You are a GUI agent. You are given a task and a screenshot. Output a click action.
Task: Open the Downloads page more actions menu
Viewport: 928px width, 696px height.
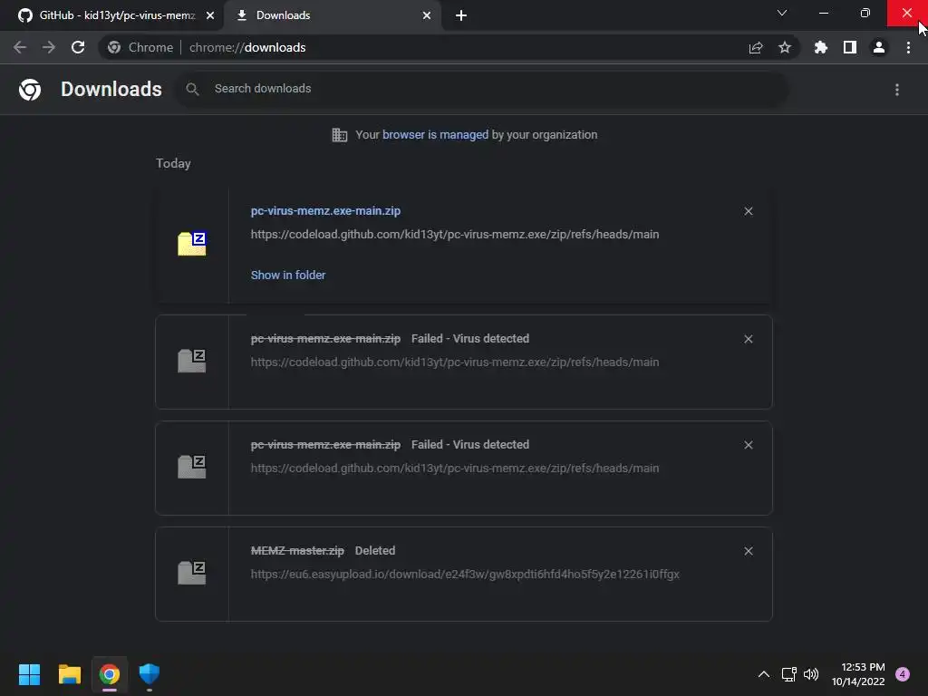coord(897,90)
